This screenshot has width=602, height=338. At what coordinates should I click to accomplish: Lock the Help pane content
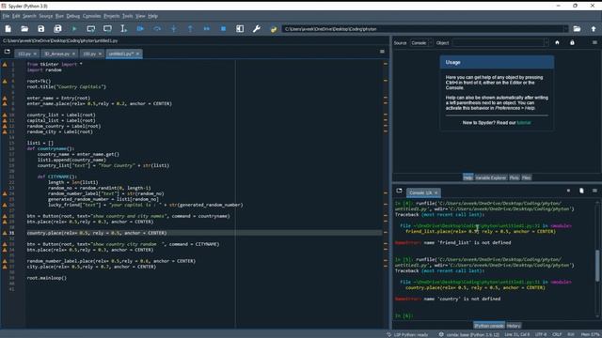coord(572,42)
